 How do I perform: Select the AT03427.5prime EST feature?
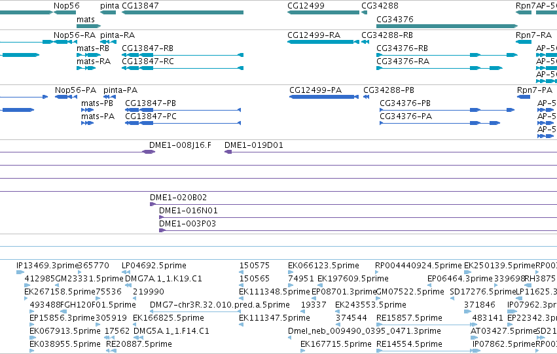tap(473, 338)
